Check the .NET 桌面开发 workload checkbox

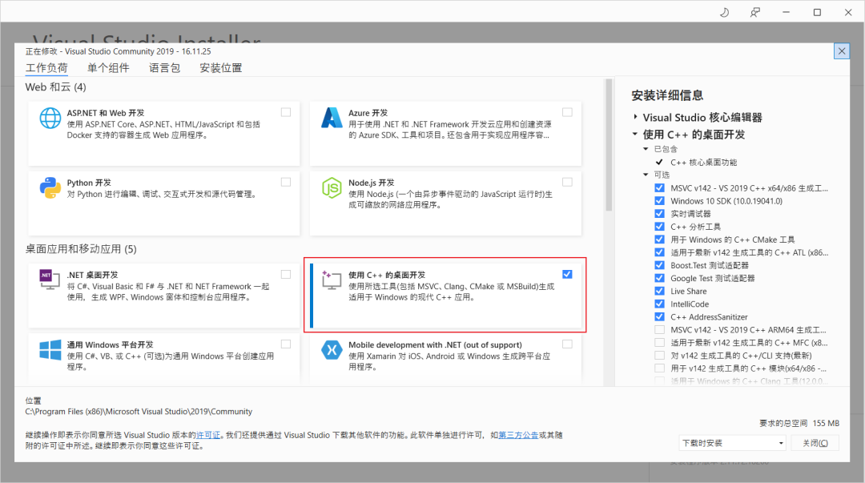pyautogui.click(x=286, y=275)
